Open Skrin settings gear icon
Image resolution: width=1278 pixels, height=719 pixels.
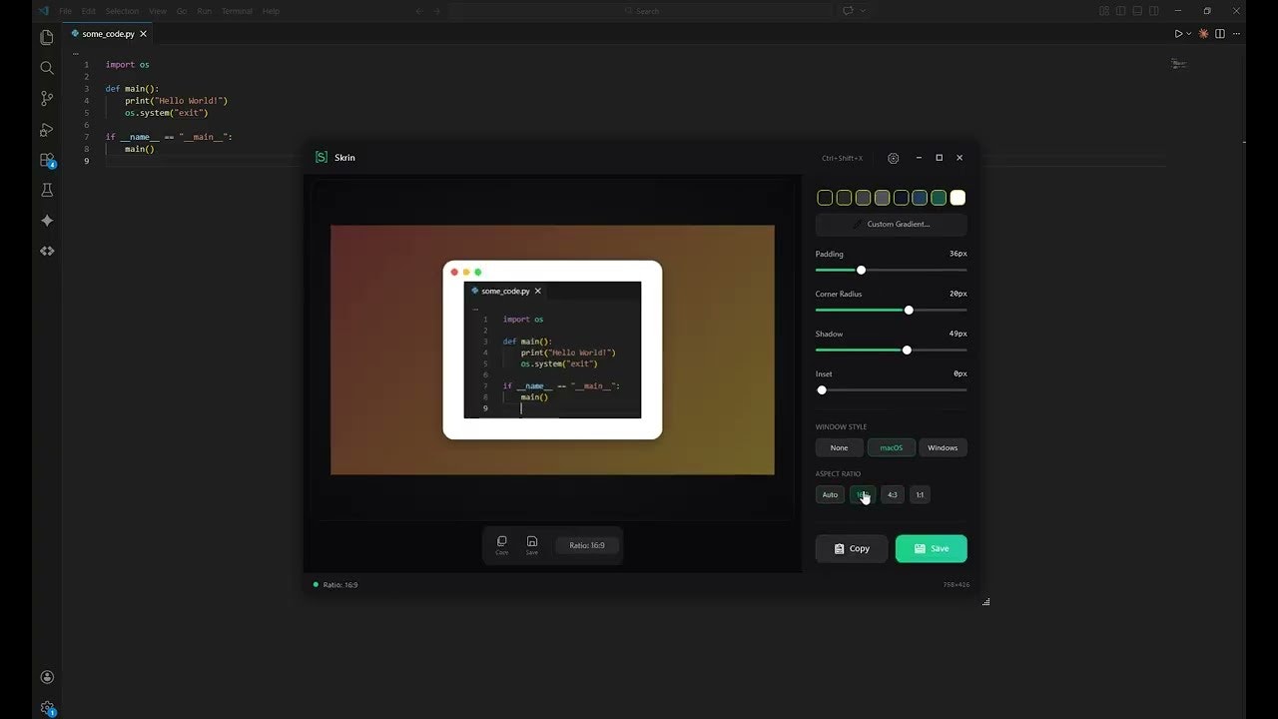click(893, 158)
